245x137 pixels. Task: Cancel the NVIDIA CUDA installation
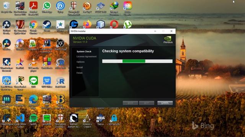(165, 103)
